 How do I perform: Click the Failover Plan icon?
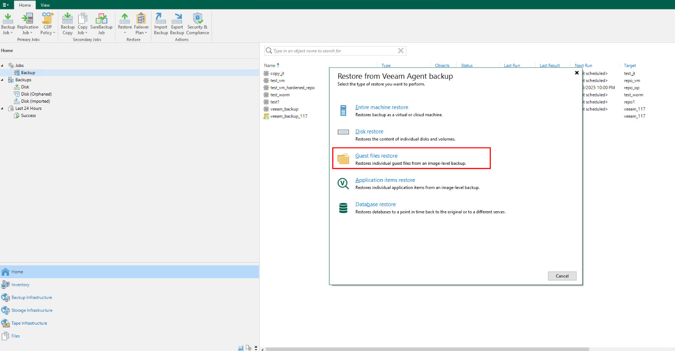(141, 23)
